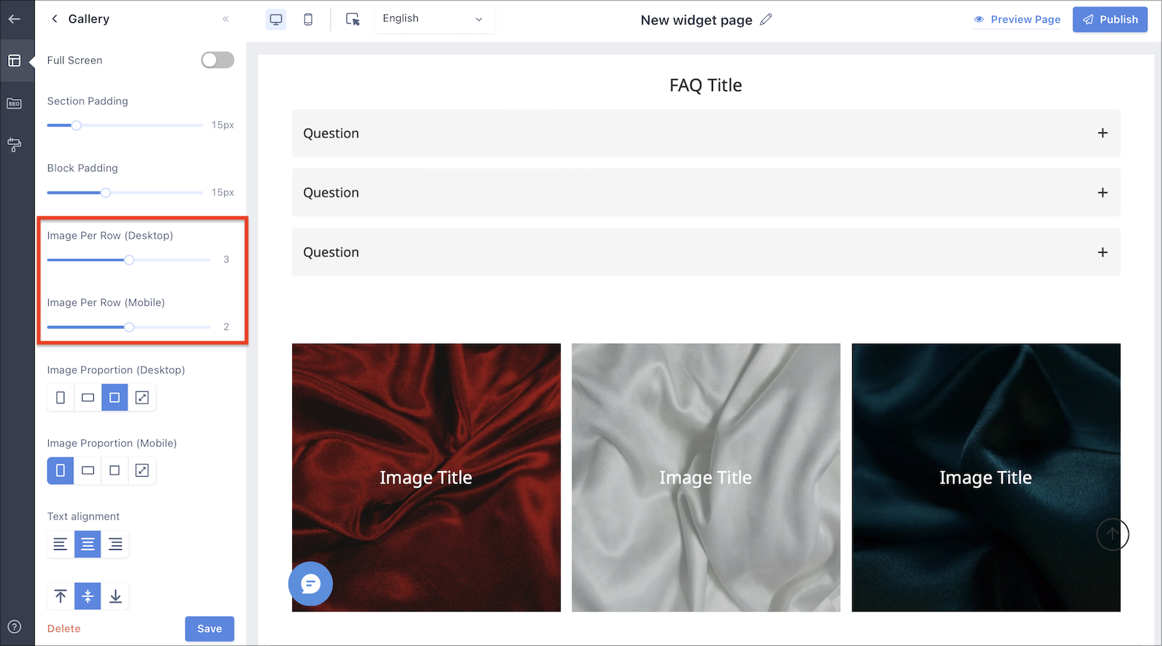The height and width of the screenshot is (646, 1162).
Task: Set vertical alignment to bottom
Action: pos(115,596)
